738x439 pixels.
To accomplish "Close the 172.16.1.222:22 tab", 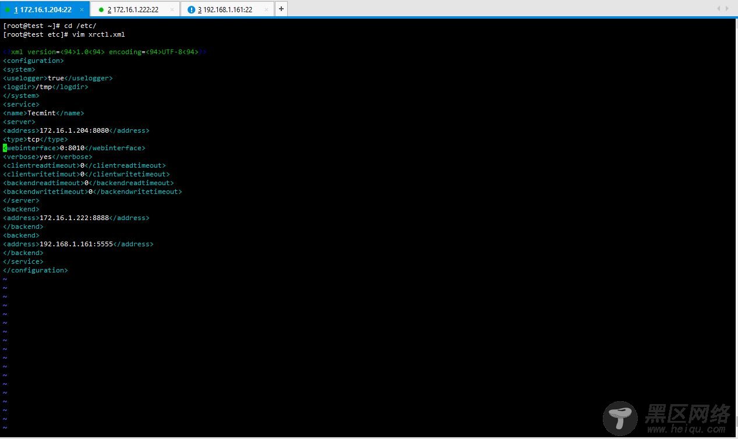I will pos(171,9).
